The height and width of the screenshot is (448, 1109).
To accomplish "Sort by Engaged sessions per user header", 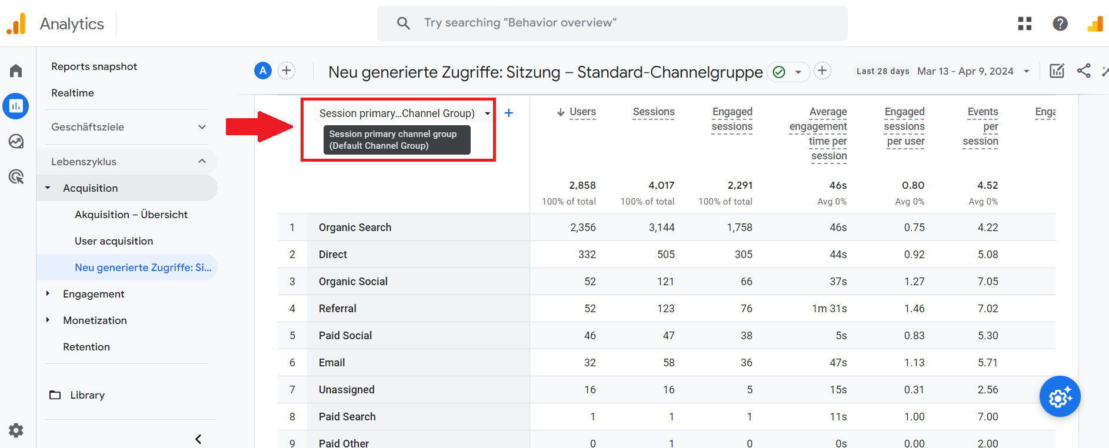I will click(904, 126).
